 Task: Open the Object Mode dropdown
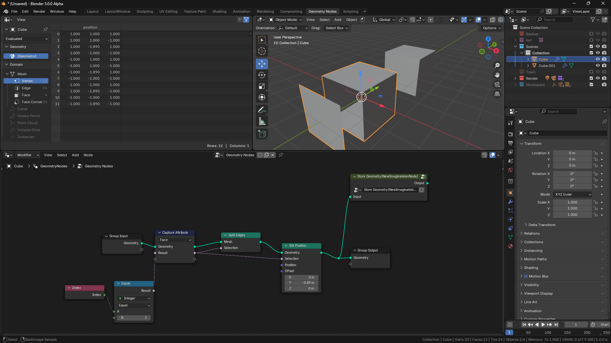[x=285, y=20]
